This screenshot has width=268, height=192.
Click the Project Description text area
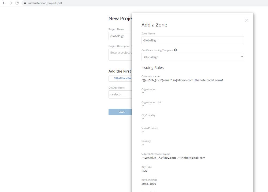coord(120,54)
